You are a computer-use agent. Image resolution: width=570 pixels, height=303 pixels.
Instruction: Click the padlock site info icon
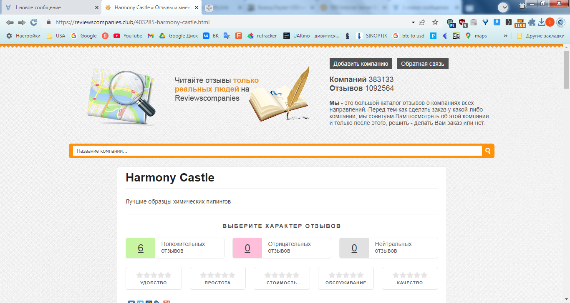pos(49,22)
